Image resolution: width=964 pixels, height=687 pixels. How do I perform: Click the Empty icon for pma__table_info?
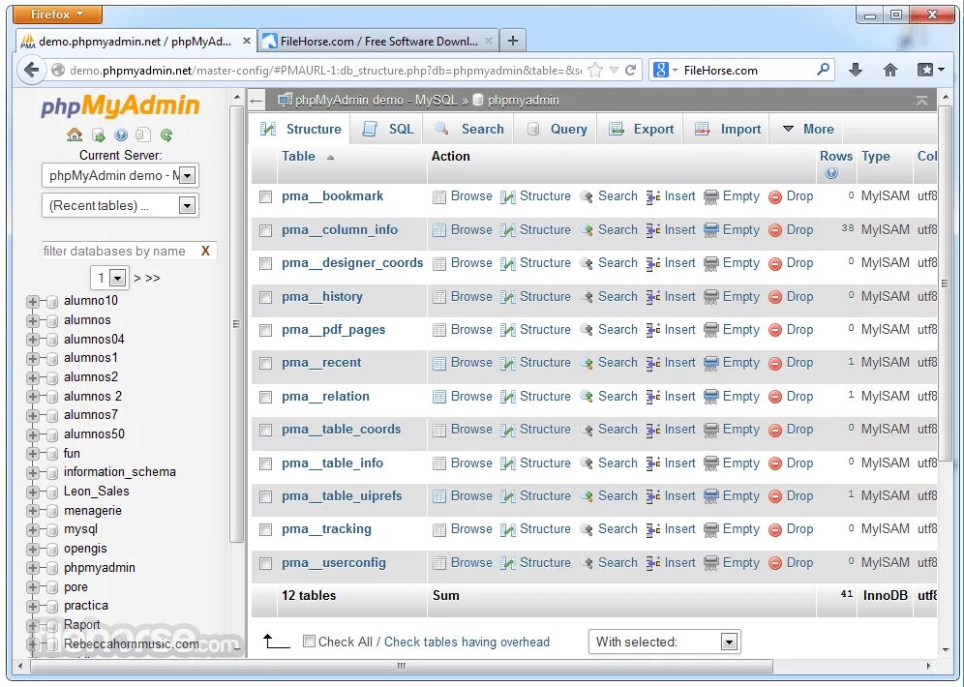pyautogui.click(x=710, y=463)
